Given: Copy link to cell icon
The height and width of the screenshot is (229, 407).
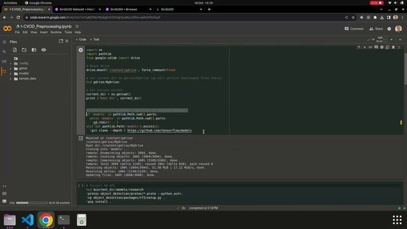Looking at the screenshot, I should 370,47.
